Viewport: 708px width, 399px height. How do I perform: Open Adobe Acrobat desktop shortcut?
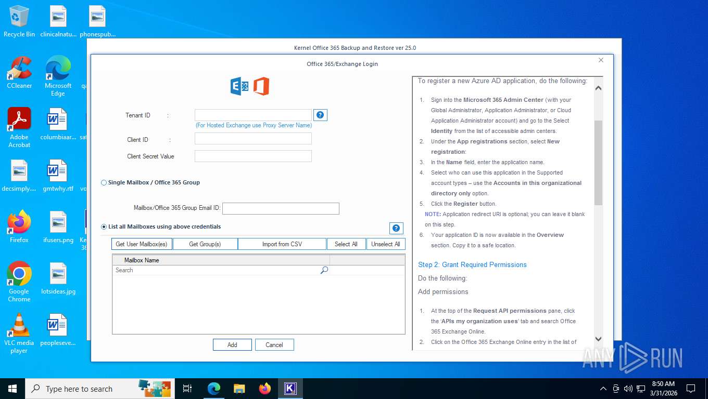(x=19, y=127)
